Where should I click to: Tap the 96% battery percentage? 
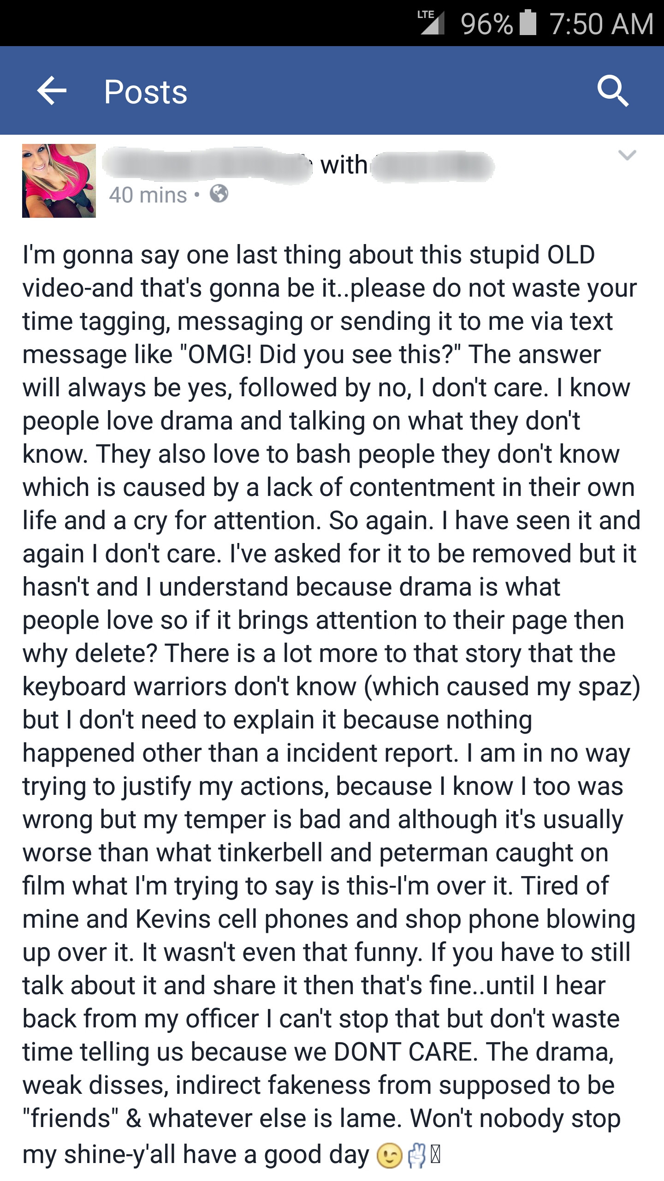click(486, 24)
